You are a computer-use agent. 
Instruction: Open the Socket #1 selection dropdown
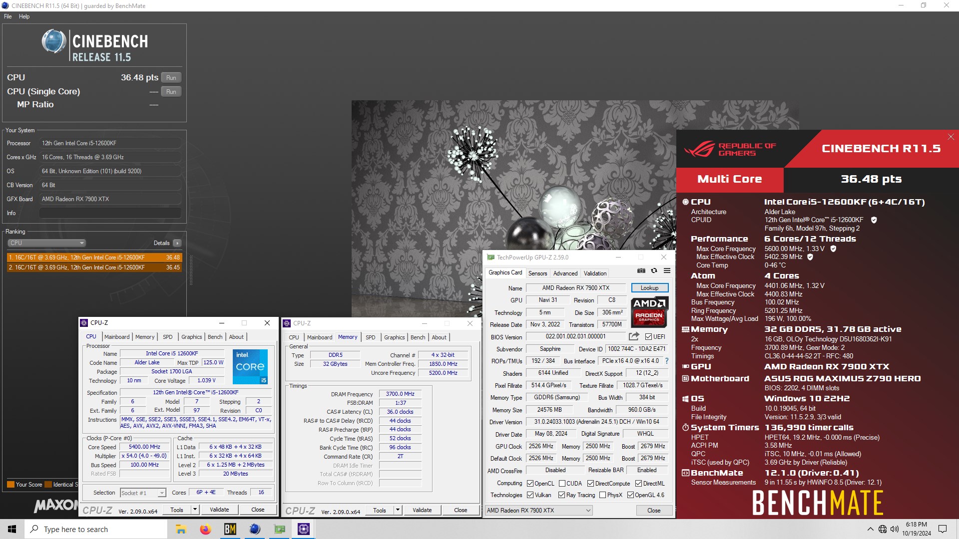(143, 493)
